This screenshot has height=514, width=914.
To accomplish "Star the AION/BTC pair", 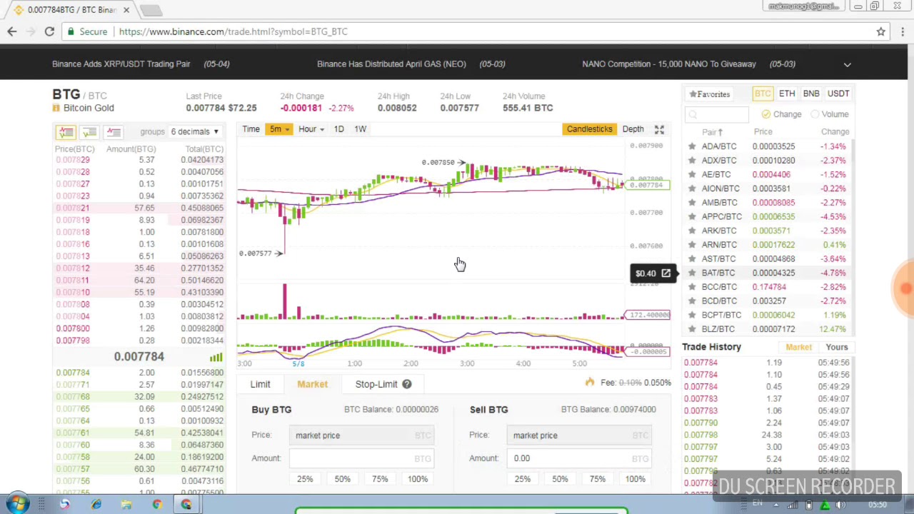I will click(691, 188).
